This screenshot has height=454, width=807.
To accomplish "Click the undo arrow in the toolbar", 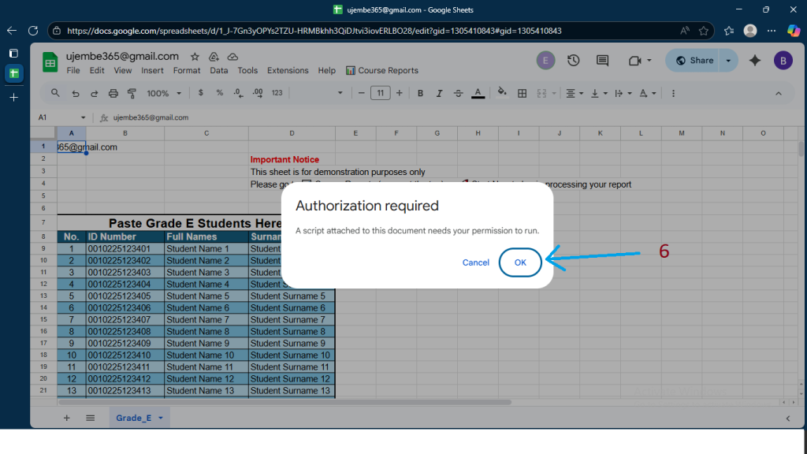I will (x=76, y=93).
